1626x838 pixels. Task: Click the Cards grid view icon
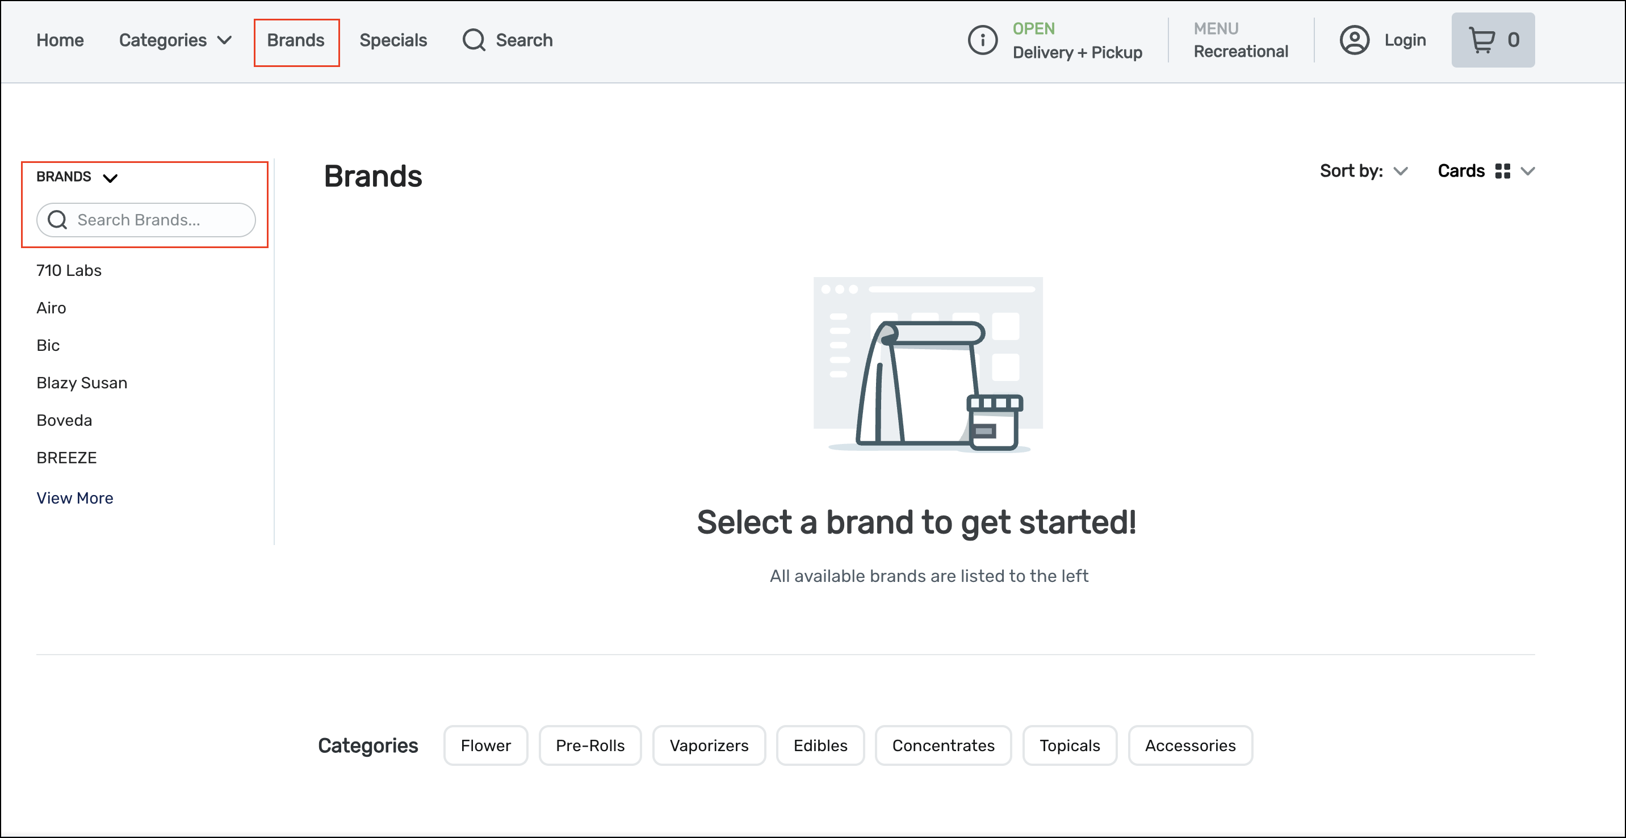tap(1502, 171)
